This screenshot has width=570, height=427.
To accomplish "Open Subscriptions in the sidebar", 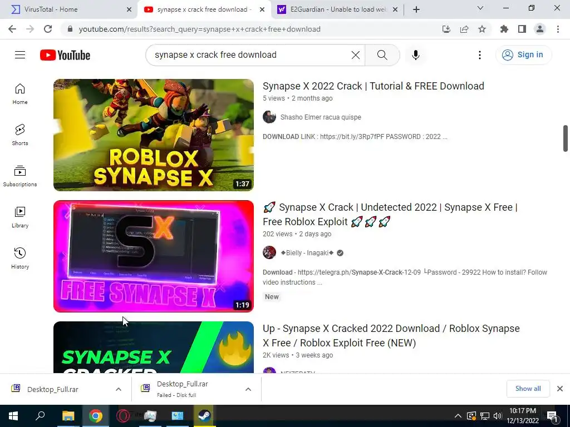I will coord(20,176).
